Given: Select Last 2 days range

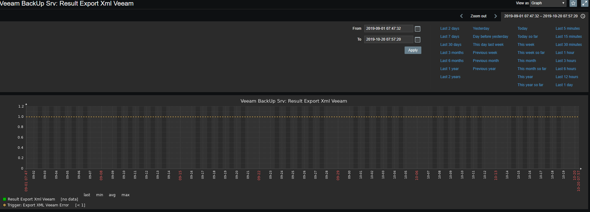Looking at the screenshot, I should point(450,29).
